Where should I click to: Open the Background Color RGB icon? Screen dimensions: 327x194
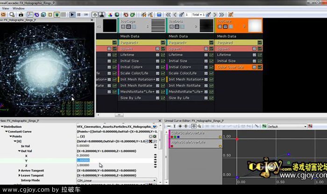tap(110, 14)
